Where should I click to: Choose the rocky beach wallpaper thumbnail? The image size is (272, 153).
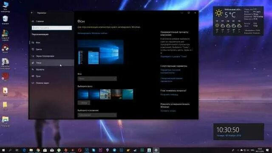pyautogui.click(x=105, y=94)
